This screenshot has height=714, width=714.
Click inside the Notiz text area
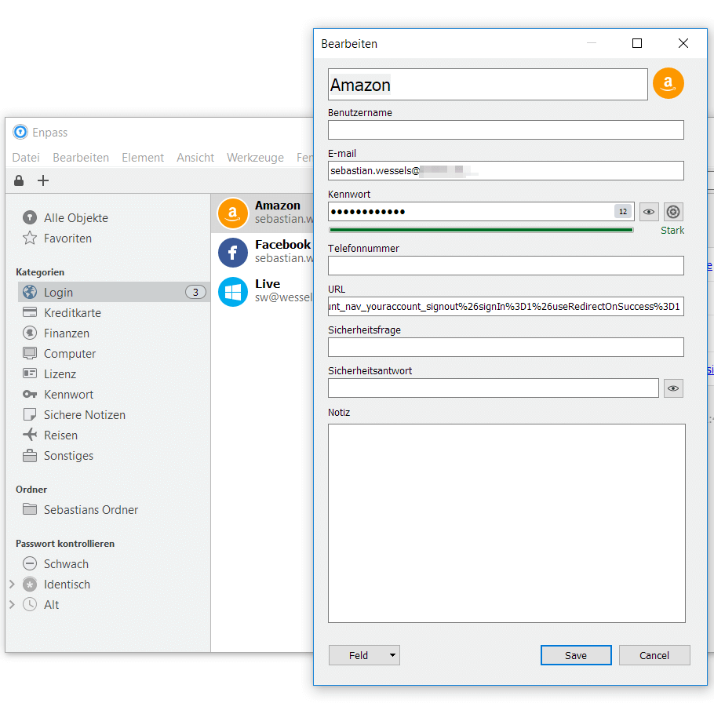pos(507,523)
